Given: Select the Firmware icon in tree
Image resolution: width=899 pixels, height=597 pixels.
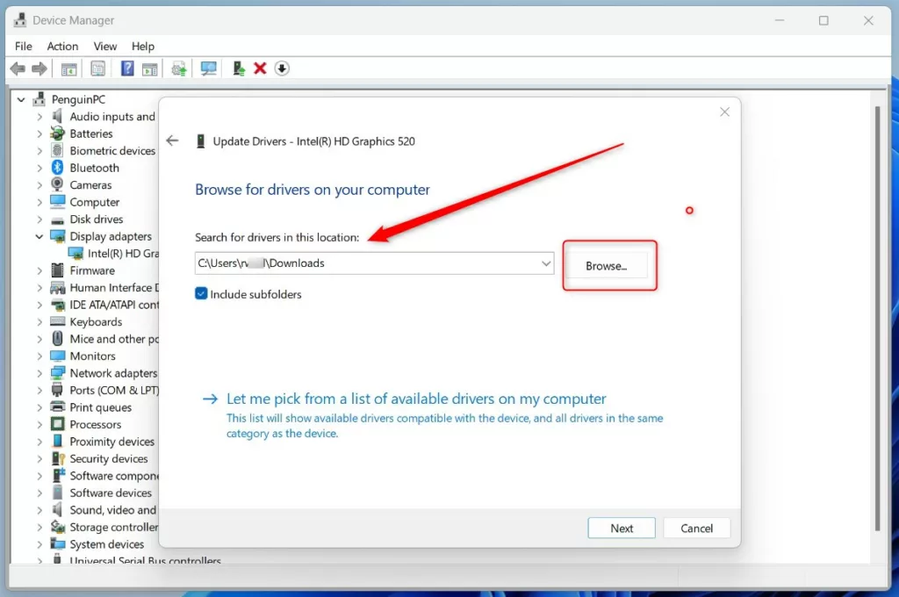Looking at the screenshot, I should pos(57,270).
